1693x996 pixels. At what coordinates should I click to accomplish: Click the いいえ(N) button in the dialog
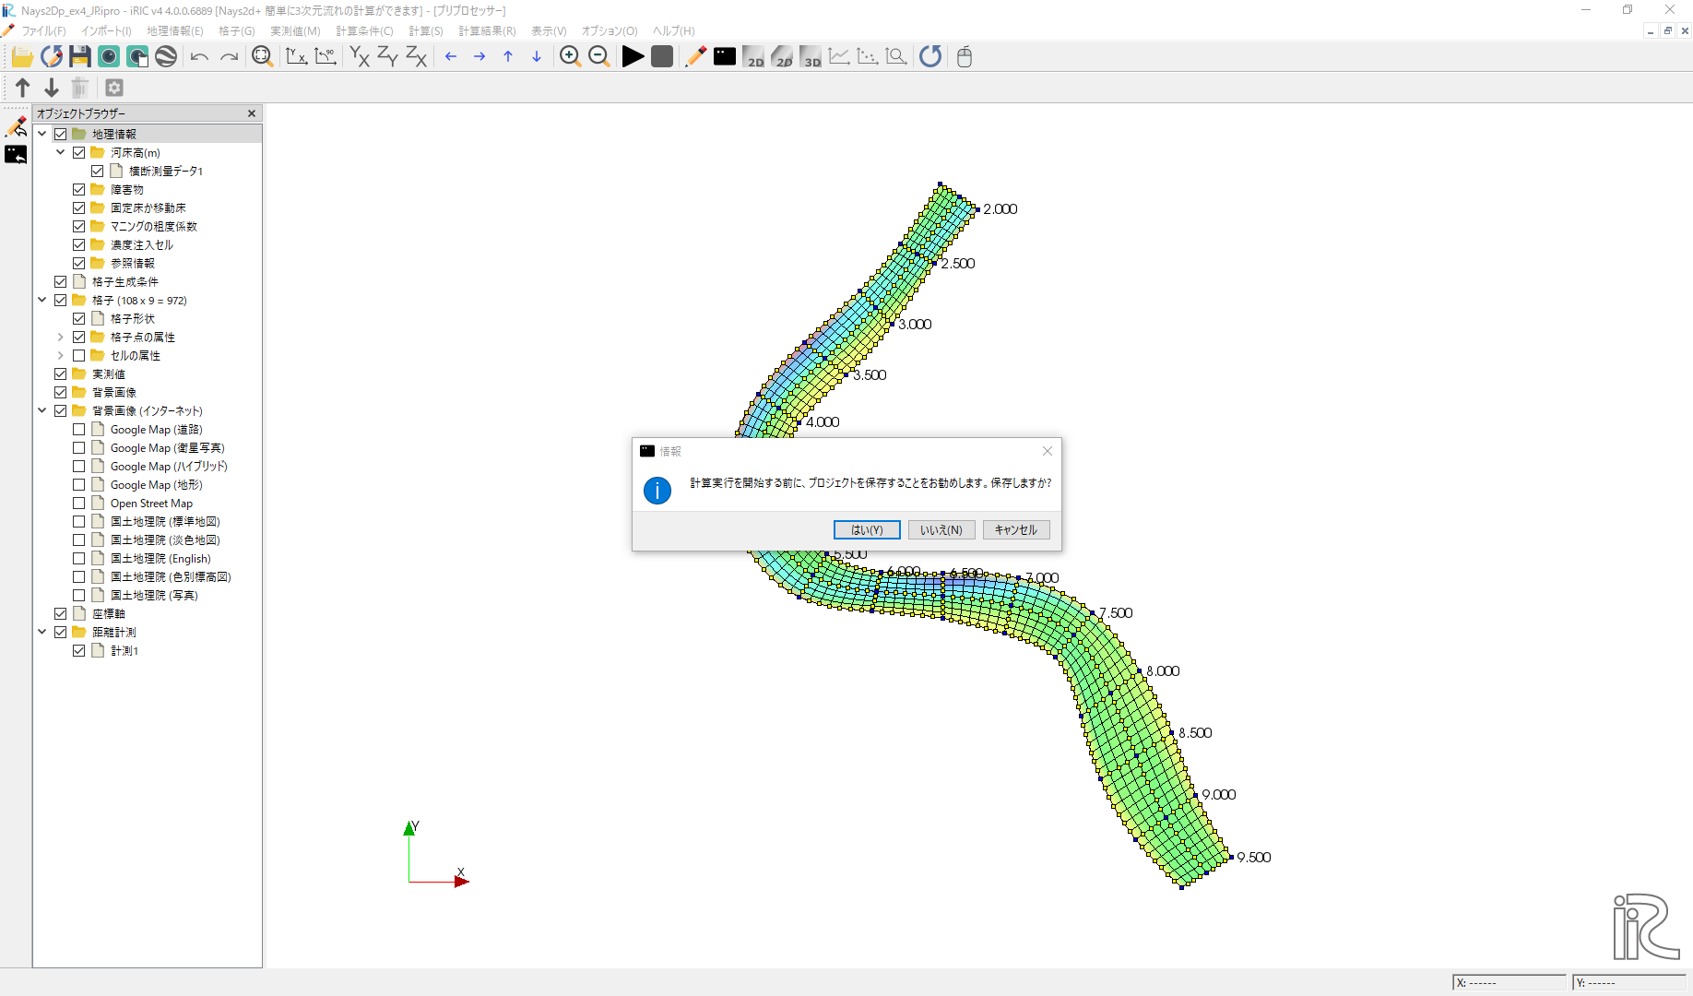point(941,530)
